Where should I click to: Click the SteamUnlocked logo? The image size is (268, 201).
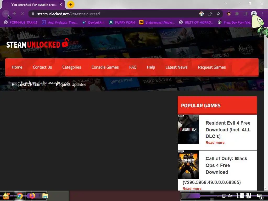38,44
